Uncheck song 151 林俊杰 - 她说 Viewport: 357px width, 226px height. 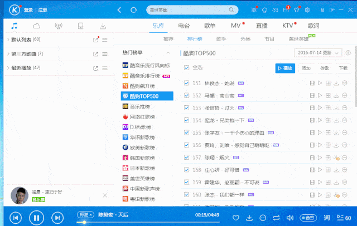tap(186, 83)
